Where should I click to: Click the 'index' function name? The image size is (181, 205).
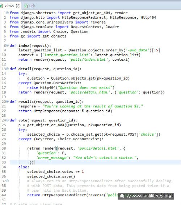point(24,46)
